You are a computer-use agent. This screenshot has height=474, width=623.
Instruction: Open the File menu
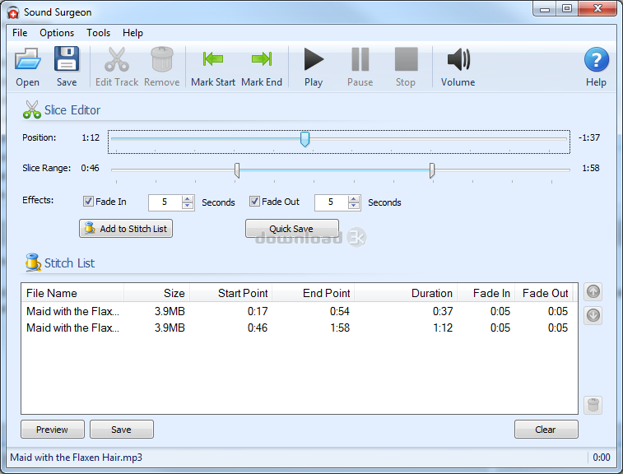[20, 33]
